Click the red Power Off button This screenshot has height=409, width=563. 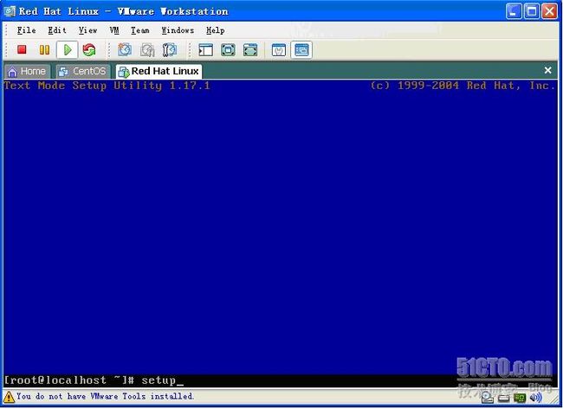click(x=22, y=49)
